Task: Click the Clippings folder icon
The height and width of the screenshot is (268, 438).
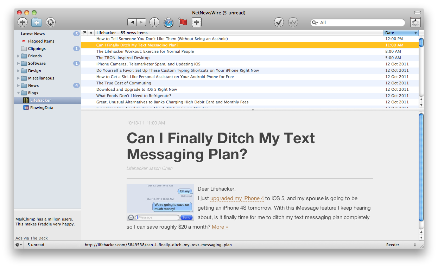Action: pos(24,49)
